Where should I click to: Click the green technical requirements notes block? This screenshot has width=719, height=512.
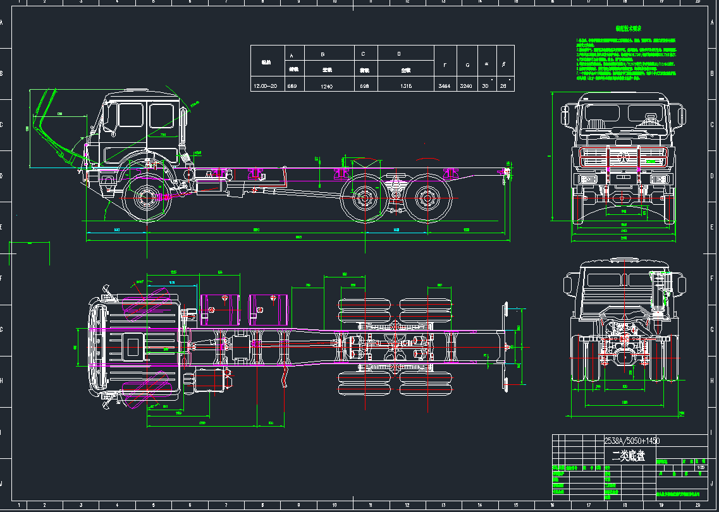(628, 59)
